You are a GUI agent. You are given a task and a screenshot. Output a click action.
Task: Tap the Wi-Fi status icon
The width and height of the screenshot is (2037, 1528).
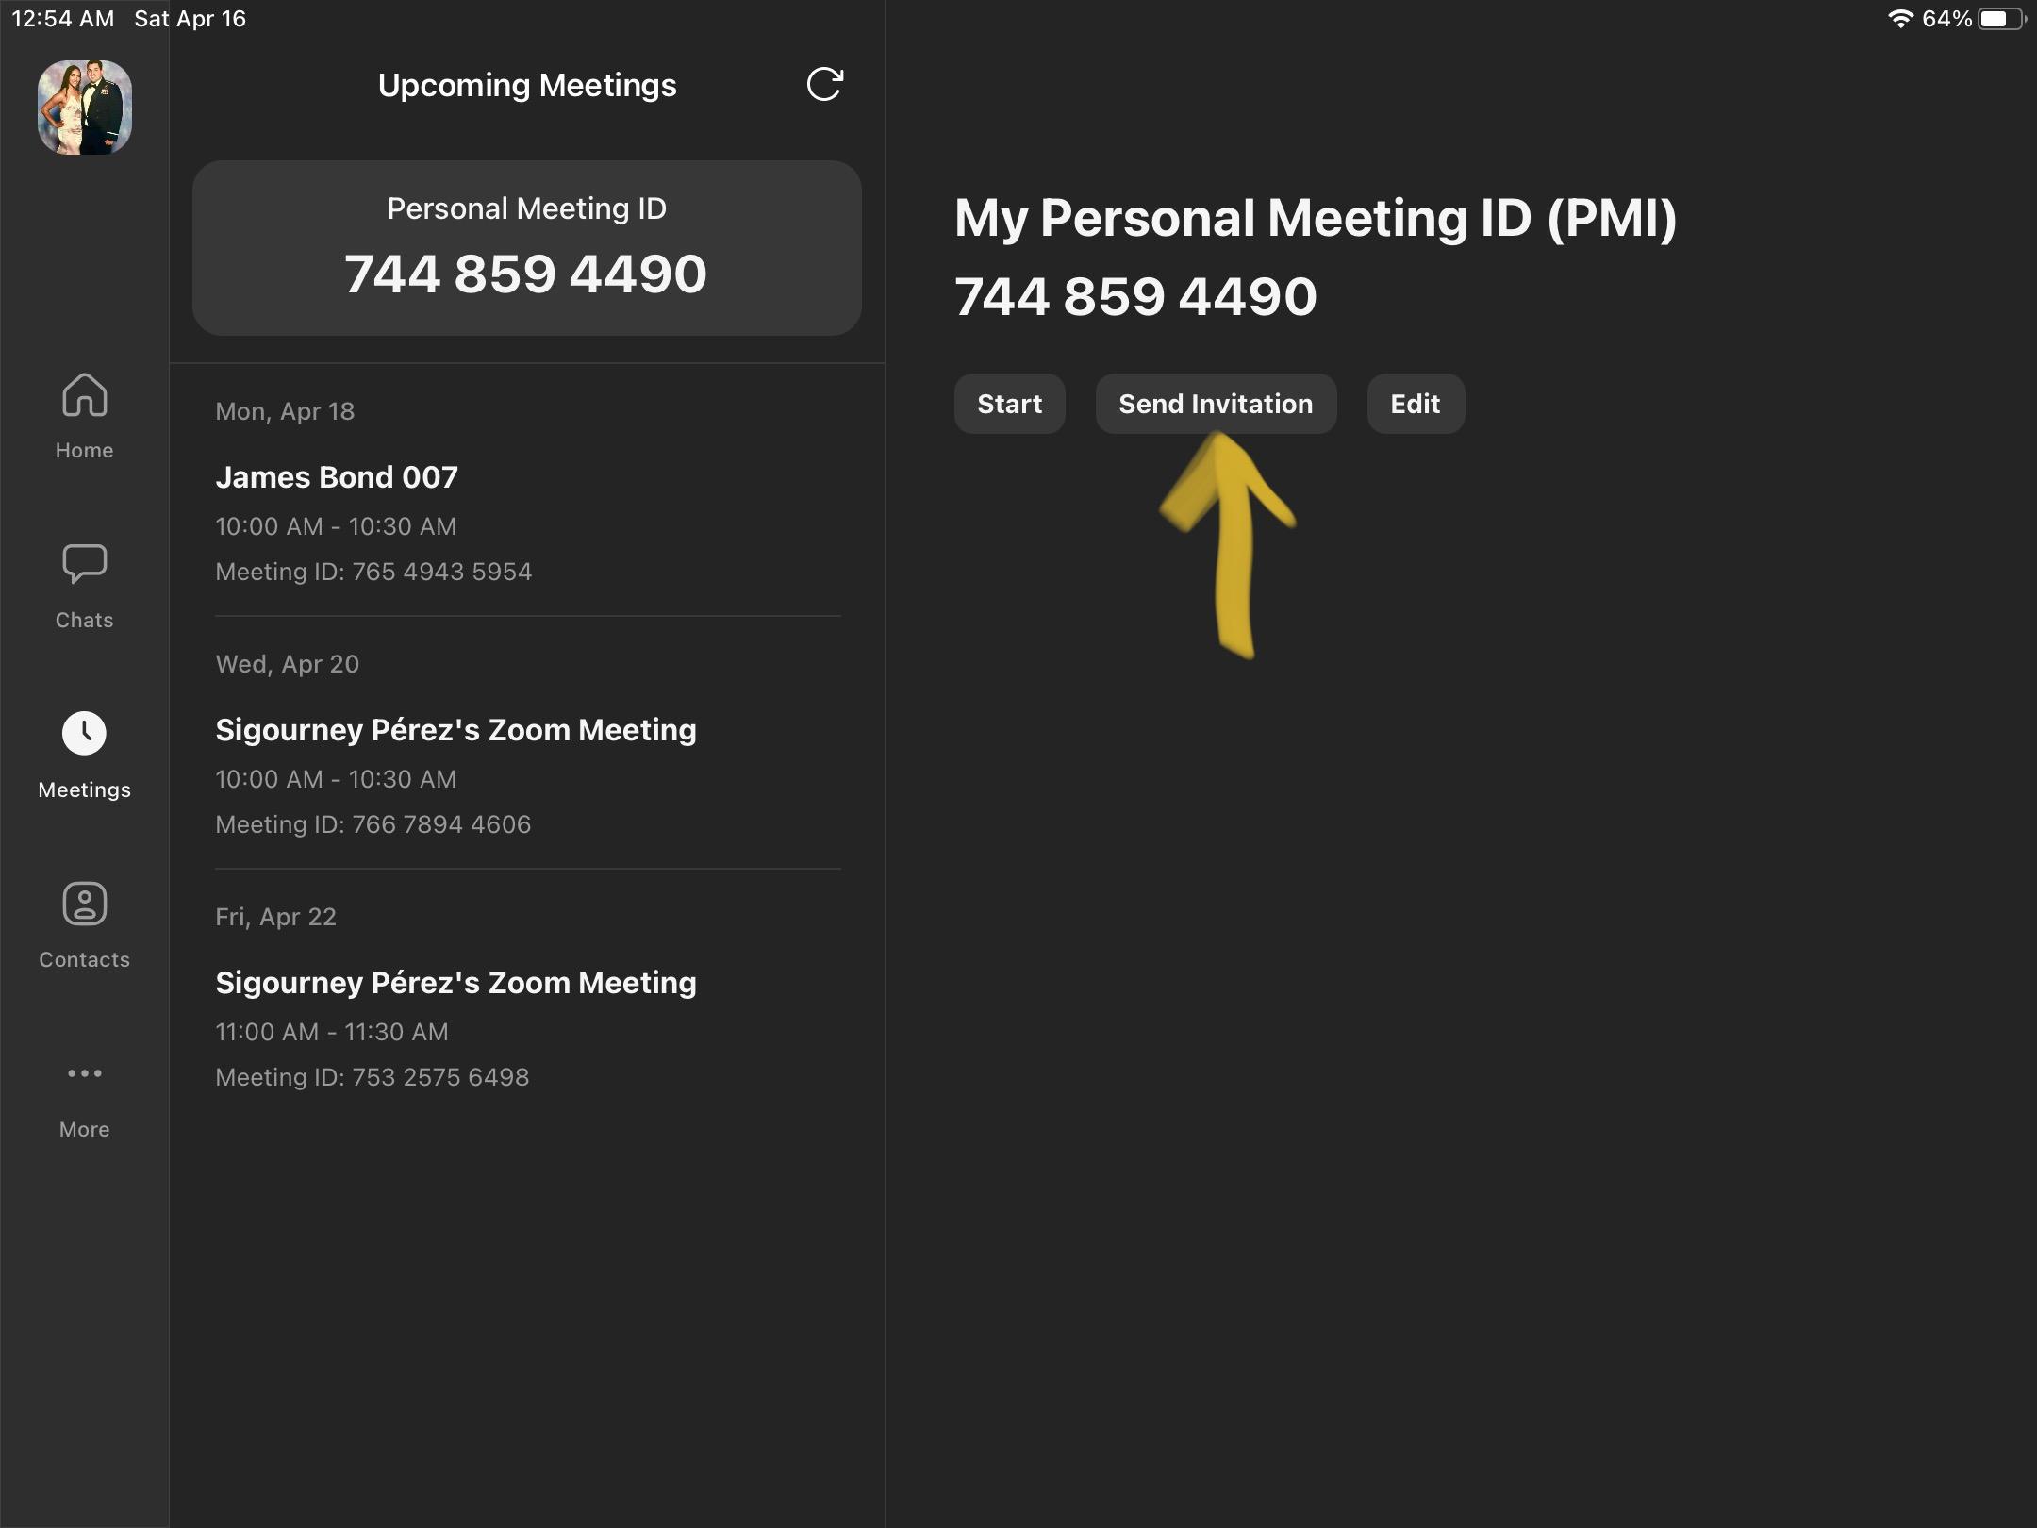point(1899,19)
